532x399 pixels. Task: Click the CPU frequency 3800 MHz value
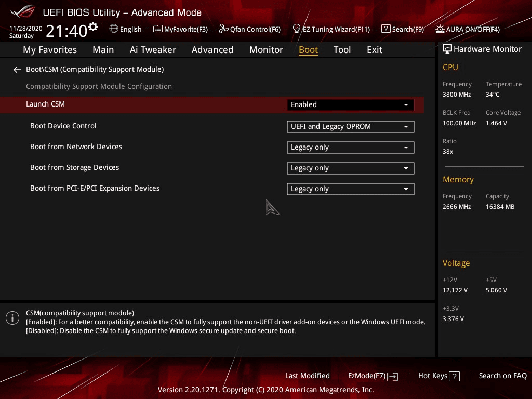tap(456, 95)
